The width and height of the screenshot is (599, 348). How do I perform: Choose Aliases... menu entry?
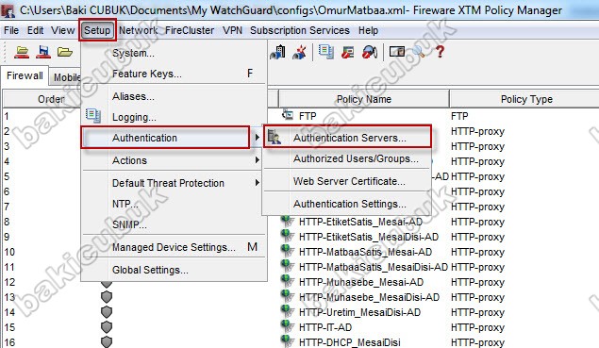click(174, 96)
